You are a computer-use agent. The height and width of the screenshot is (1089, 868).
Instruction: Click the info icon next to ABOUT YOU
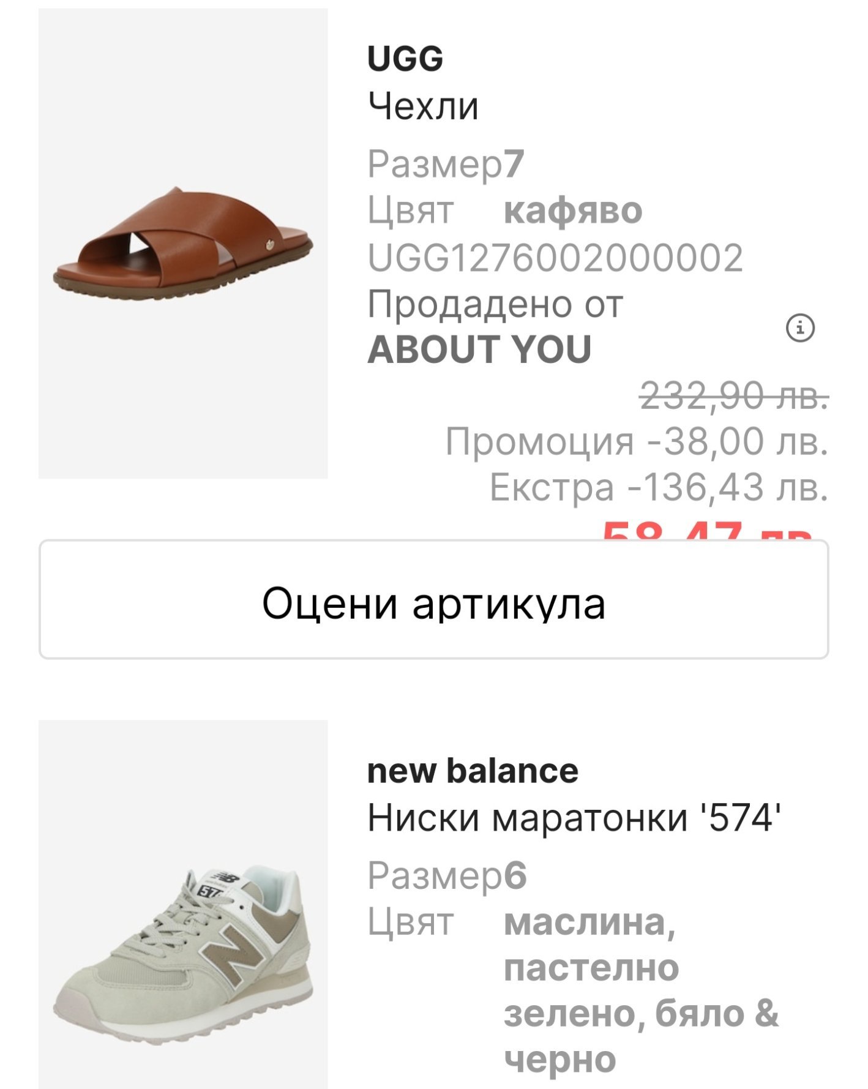click(800, 328)
